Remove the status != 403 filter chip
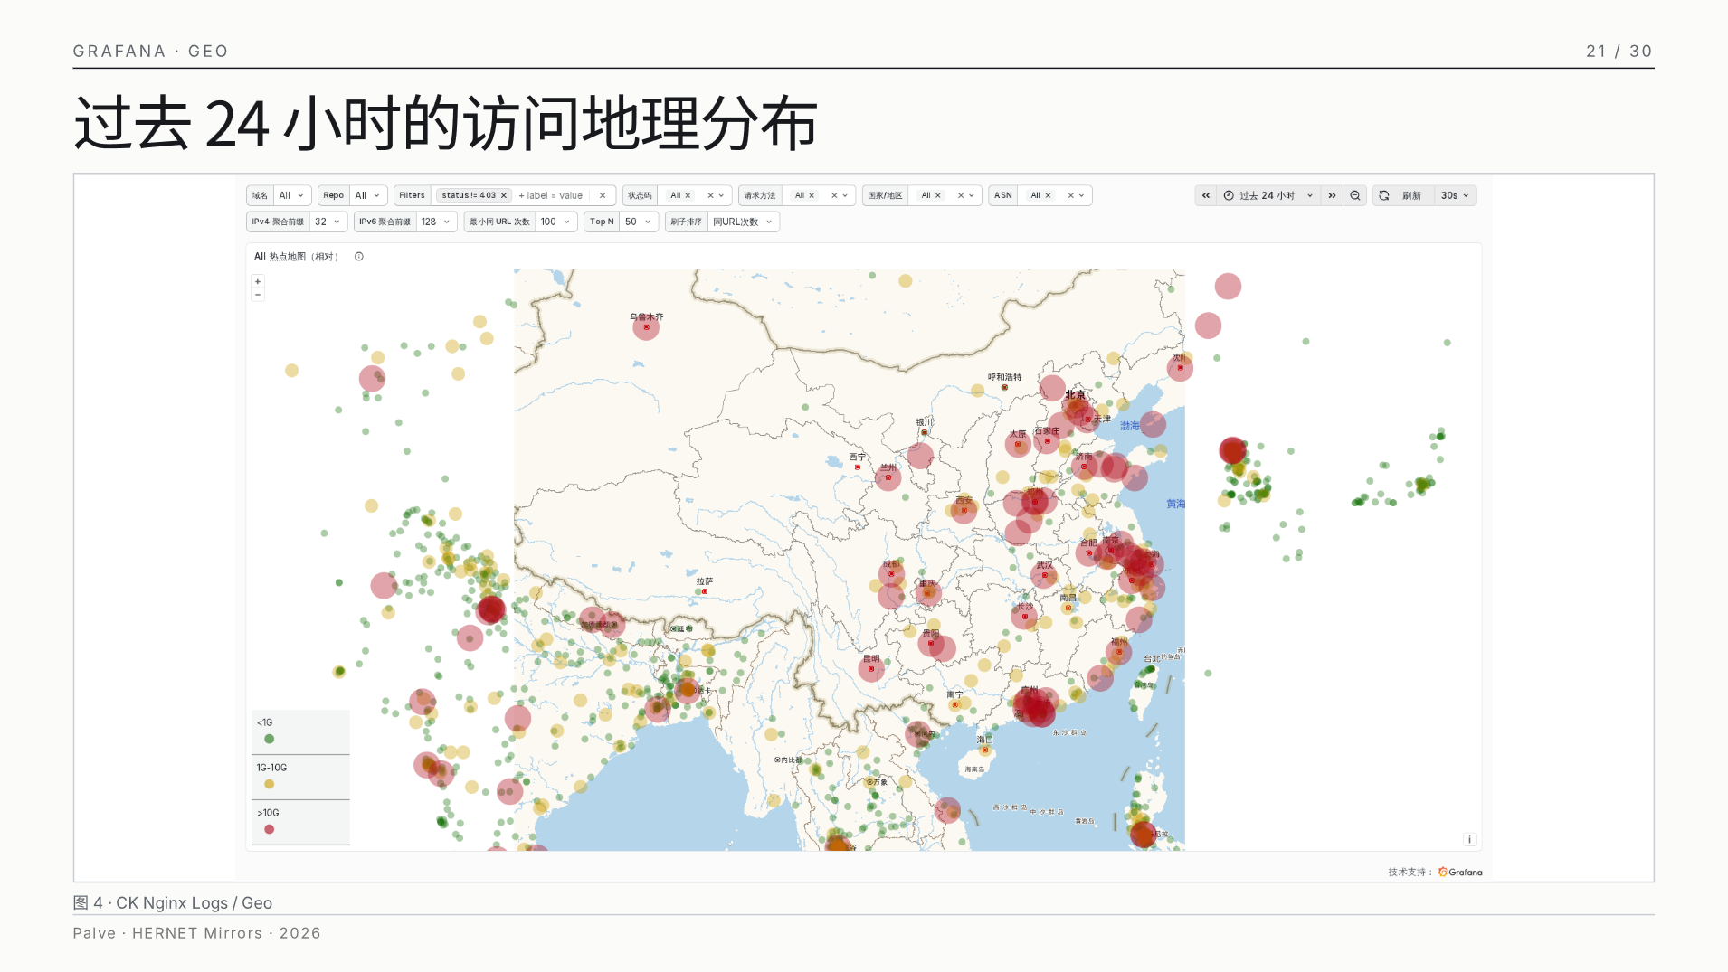The image size is (1728, 972). [x=504, y=195]
